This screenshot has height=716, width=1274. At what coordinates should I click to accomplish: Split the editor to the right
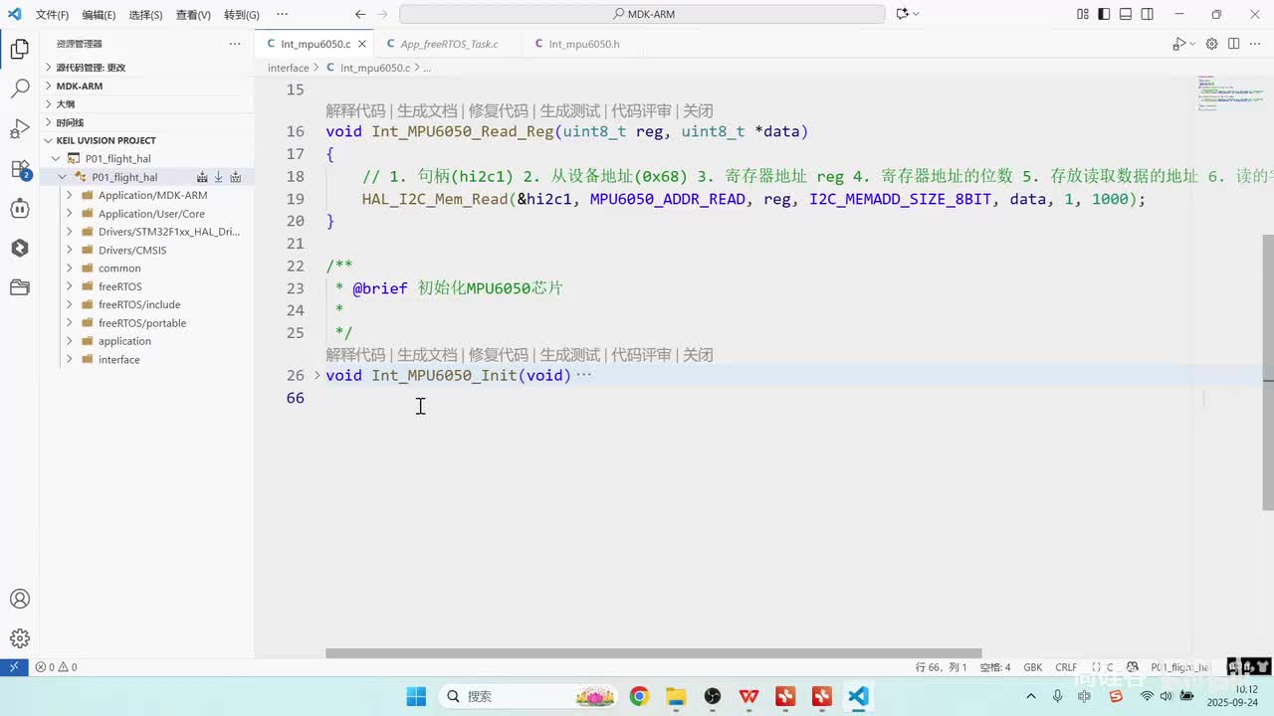coord(1233,44)
